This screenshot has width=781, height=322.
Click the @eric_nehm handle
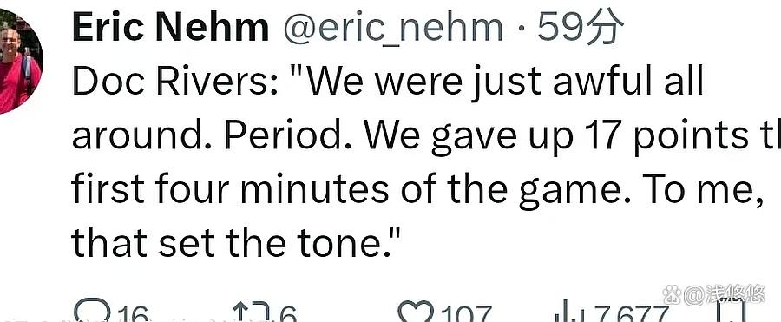pos(393,29)
